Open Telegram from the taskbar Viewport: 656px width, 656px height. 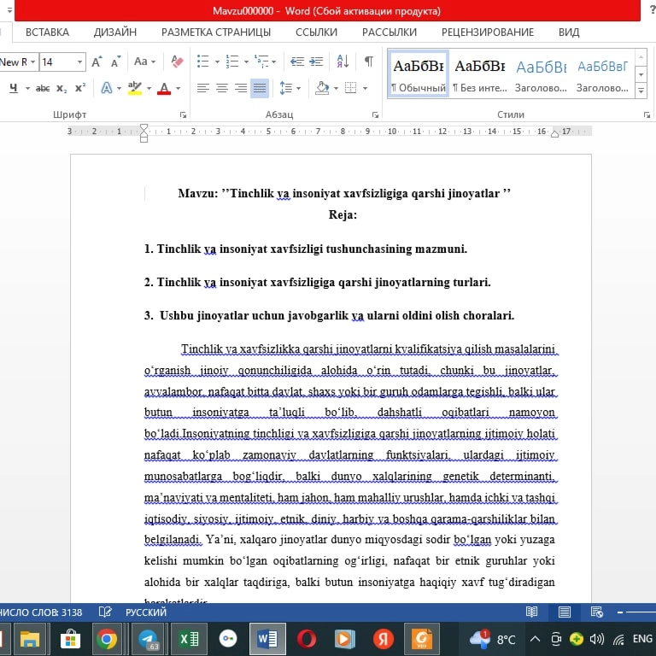pyautogui.click(x=148, y=639)
